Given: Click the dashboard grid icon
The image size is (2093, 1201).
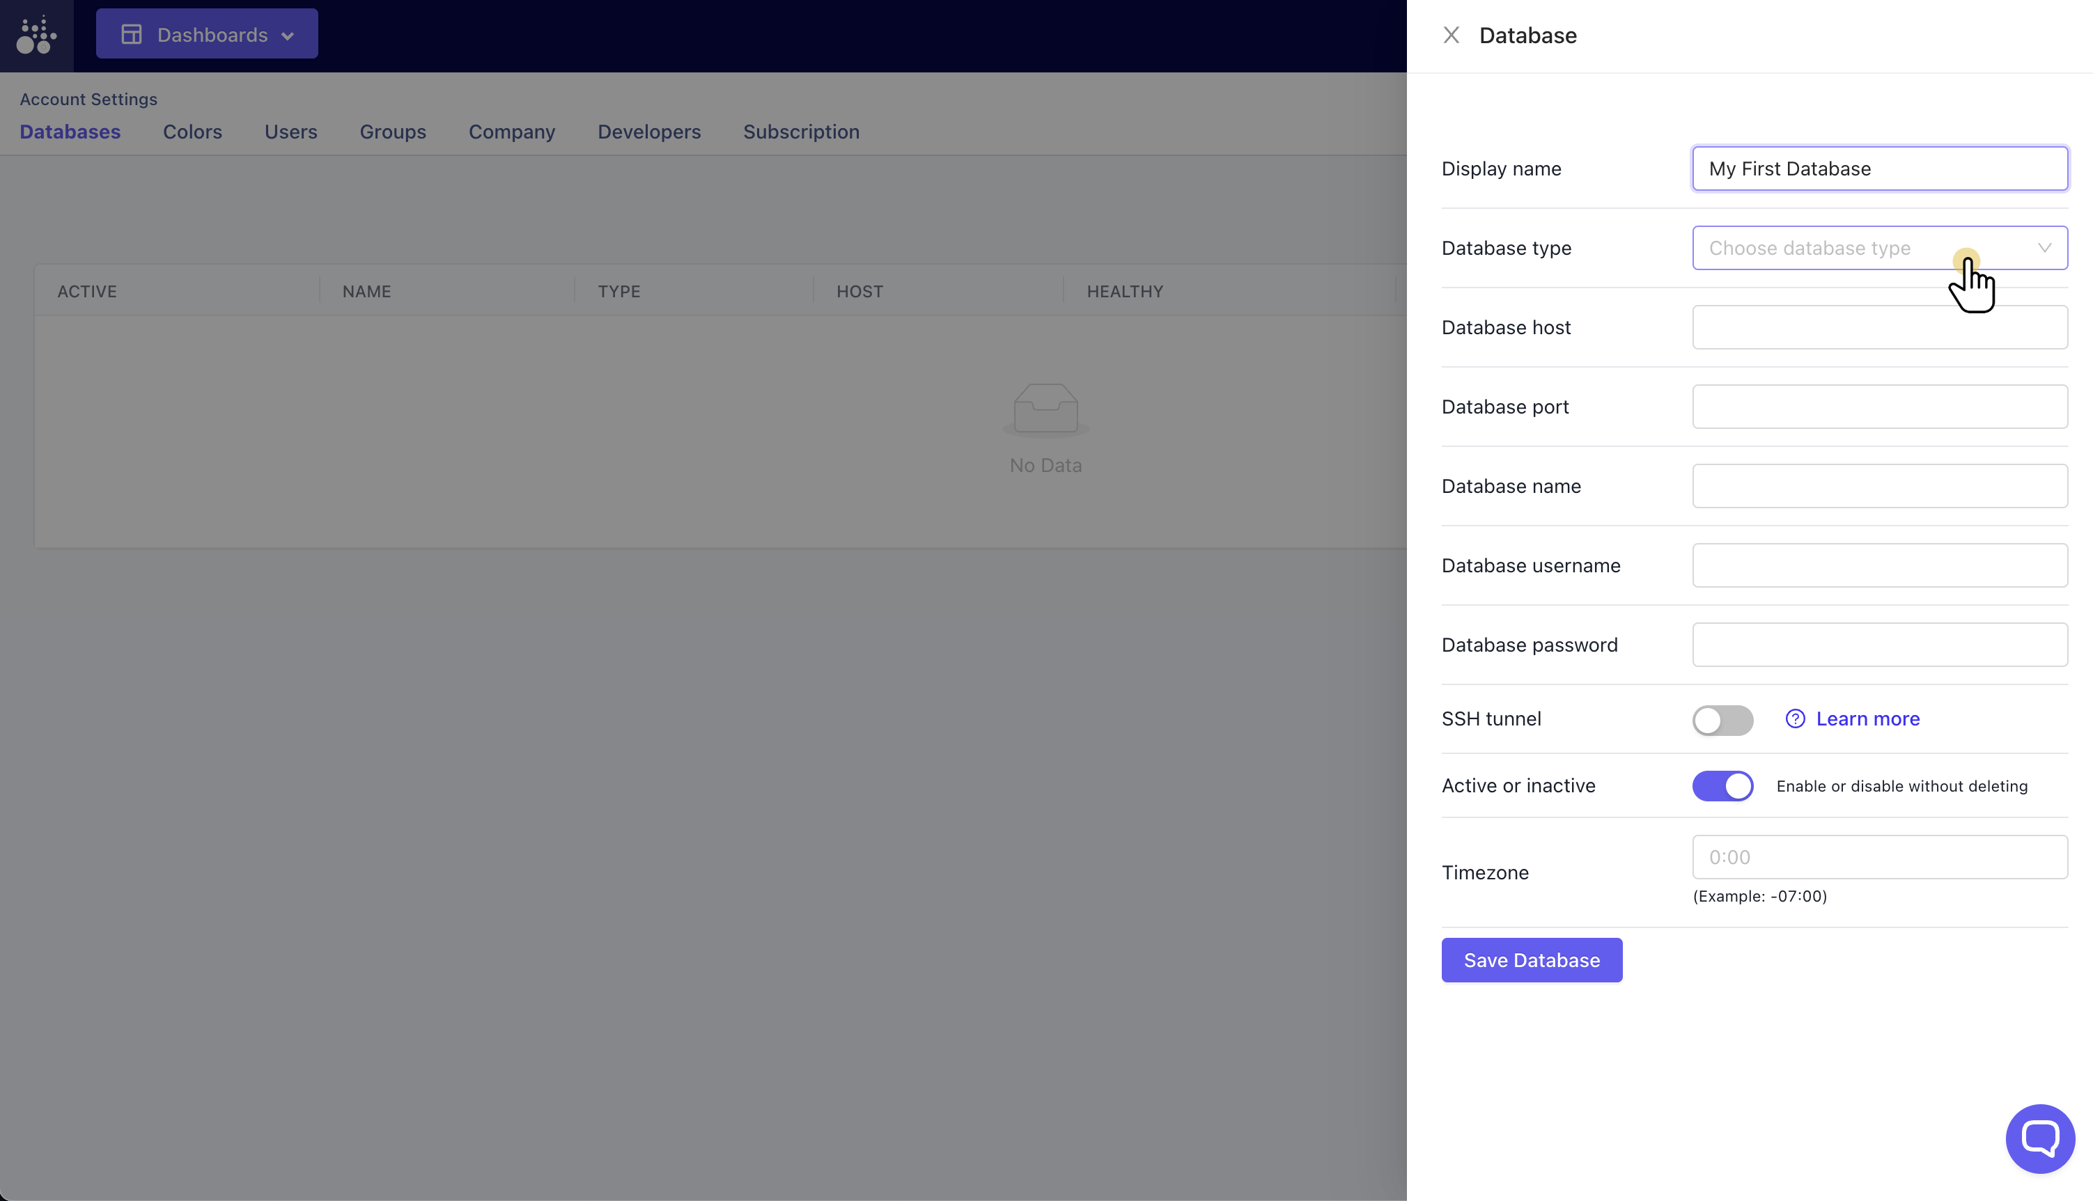Looking at the screenshot, I should click(131, 35).
